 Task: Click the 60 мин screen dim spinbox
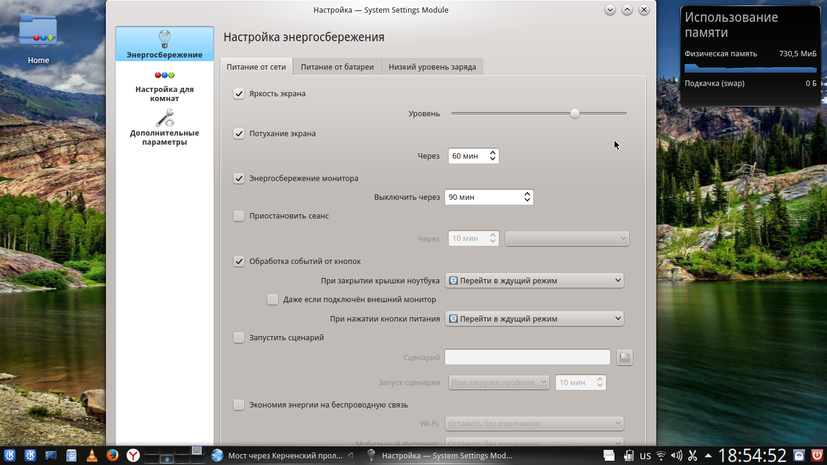pos(473,156)
